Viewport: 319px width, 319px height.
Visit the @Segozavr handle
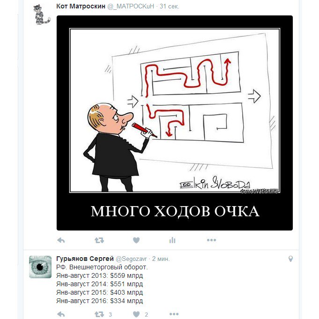tap(131, 259)
